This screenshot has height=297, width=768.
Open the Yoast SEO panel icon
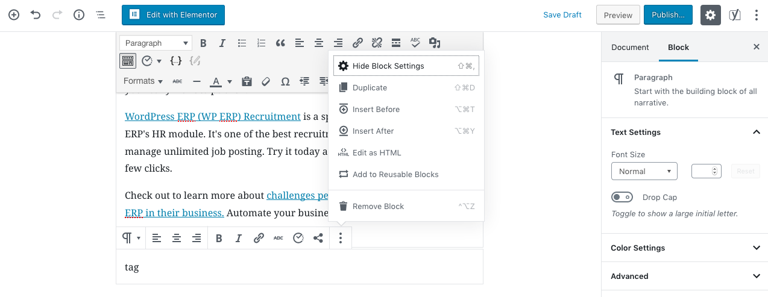734,15
